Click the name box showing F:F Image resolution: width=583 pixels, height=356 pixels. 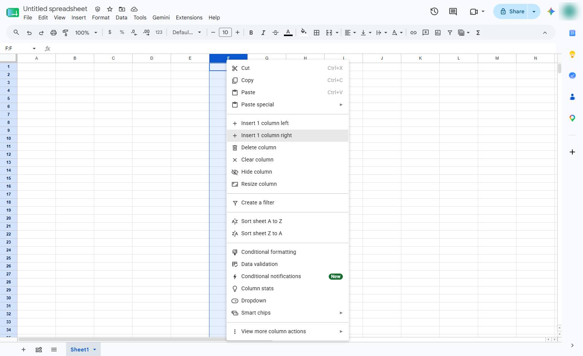pos(17,48)
